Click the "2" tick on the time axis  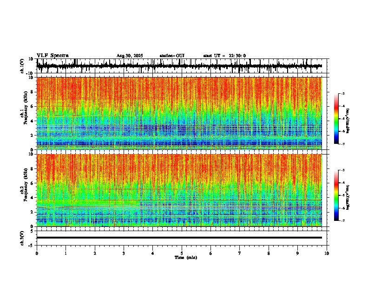(95, 253)
